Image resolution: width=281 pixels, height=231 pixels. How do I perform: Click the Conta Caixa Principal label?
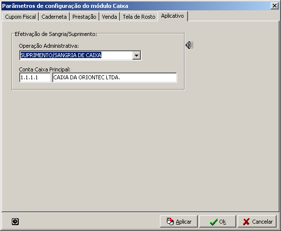[45, 69]
